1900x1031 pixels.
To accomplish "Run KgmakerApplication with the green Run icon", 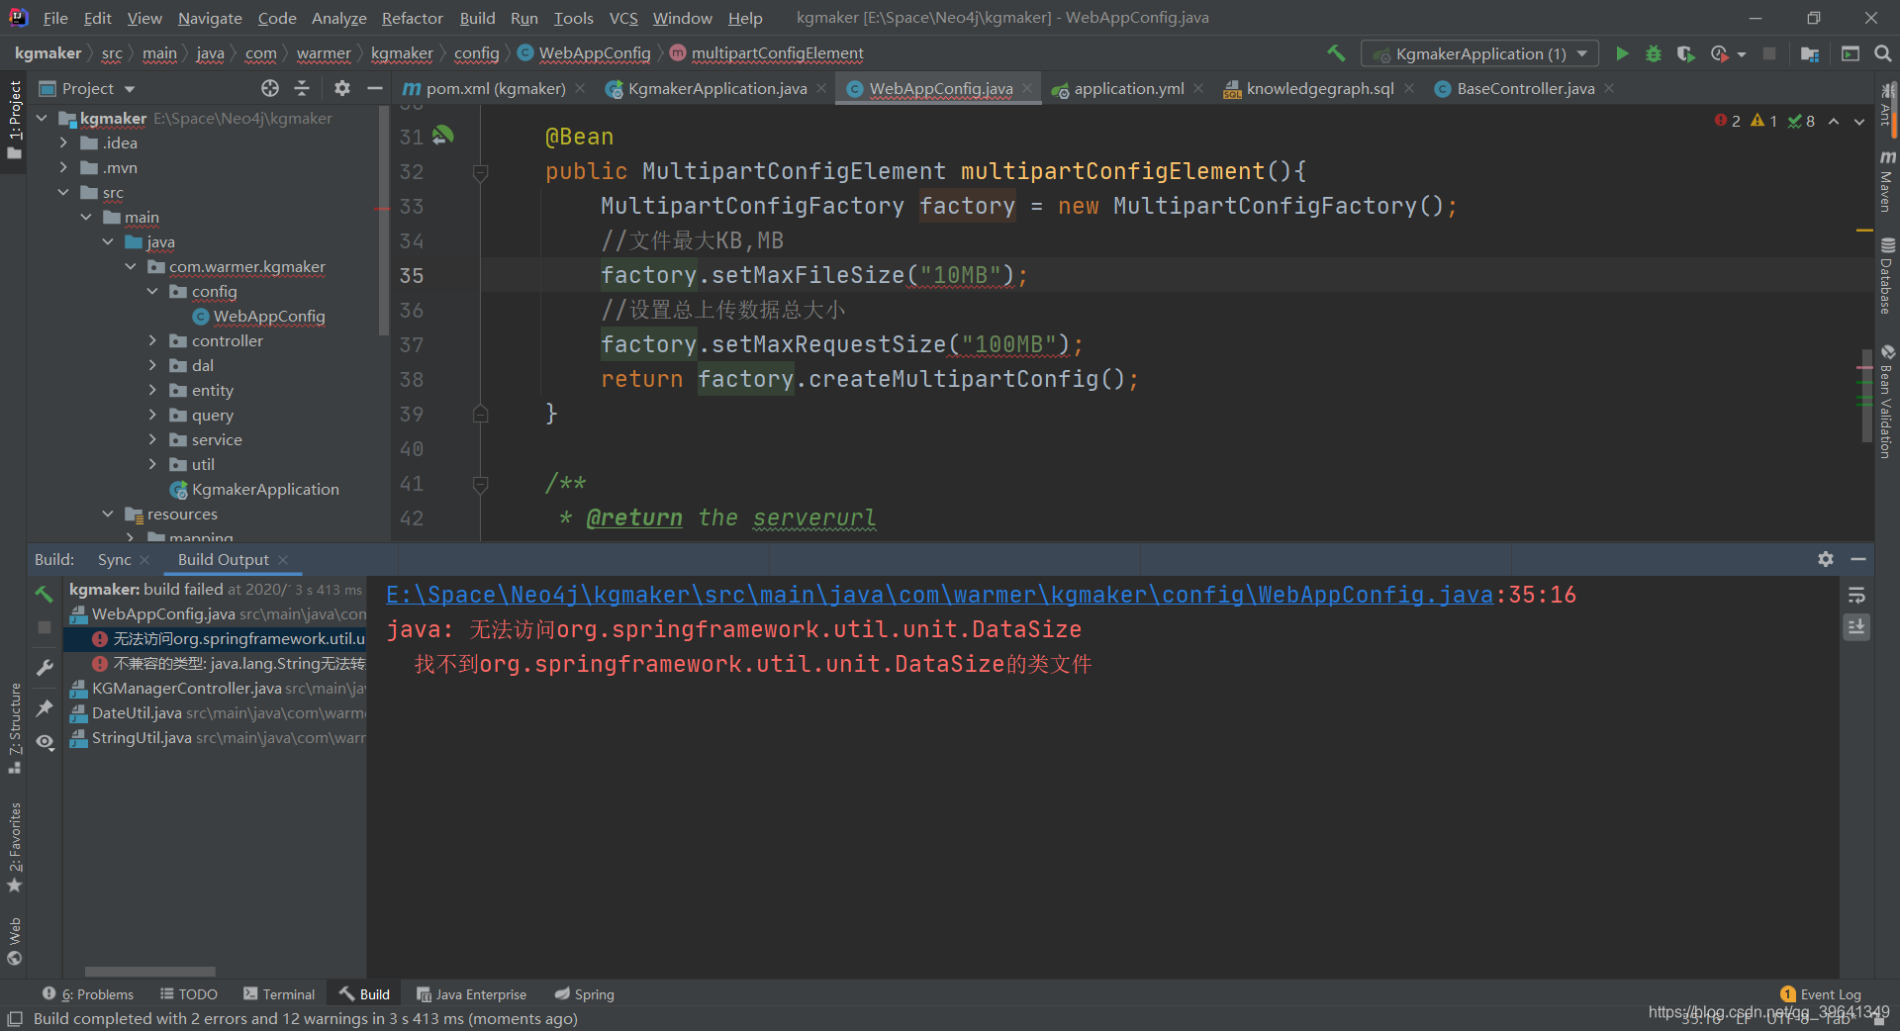I will tap(1622, 53).
